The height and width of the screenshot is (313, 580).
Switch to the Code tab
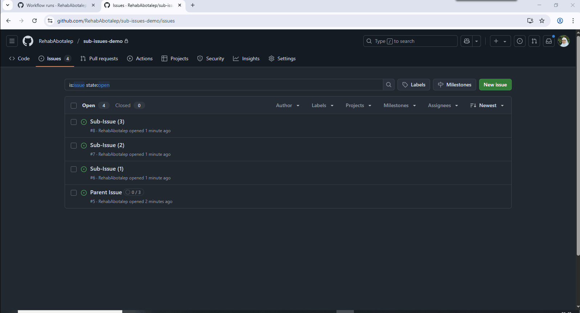19,58
